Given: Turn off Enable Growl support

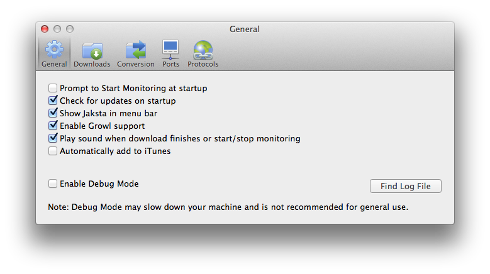Looking at the screenshot, I should click(x=53, y=126).
